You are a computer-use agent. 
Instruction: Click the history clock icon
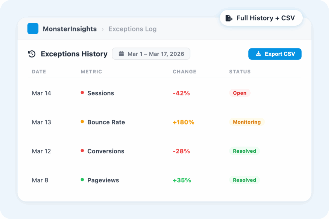click(x=31, y=54)
